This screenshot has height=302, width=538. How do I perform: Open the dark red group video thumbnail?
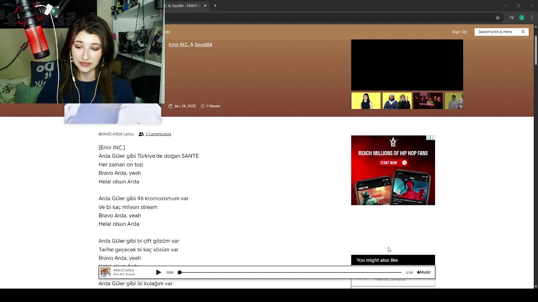[428, 101]
